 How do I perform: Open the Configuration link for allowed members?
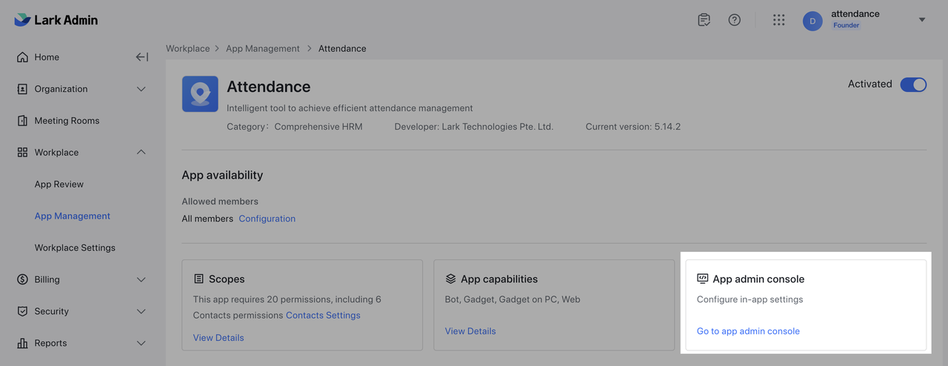(x=267, y=219)
